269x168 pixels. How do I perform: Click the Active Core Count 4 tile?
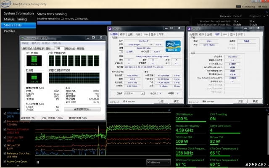[x=225, y=129]
